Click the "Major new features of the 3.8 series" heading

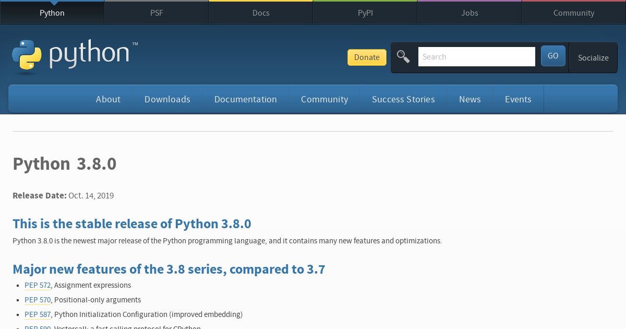[169, 269]
